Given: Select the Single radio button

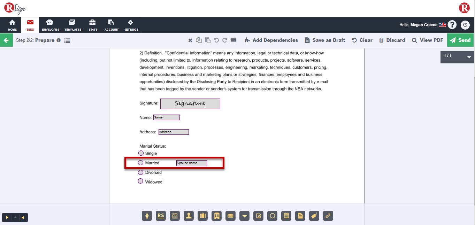Looking at the screenshot, I should click(141, 153).
